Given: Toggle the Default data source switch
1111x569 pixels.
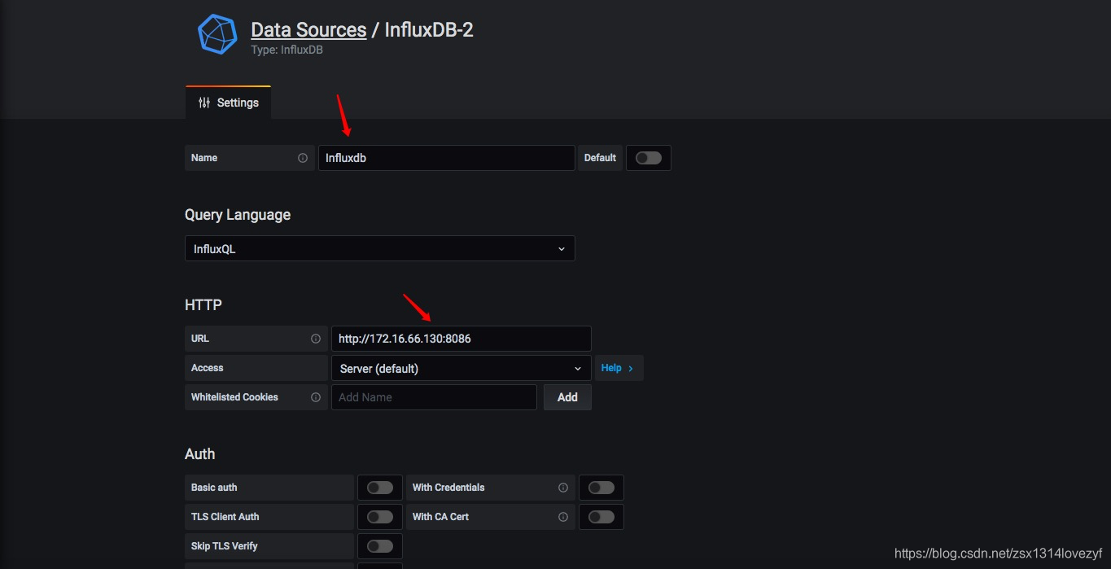Looking at the screenshot, I should [649, 158].
